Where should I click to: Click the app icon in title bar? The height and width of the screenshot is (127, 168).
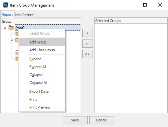point(6,5)
